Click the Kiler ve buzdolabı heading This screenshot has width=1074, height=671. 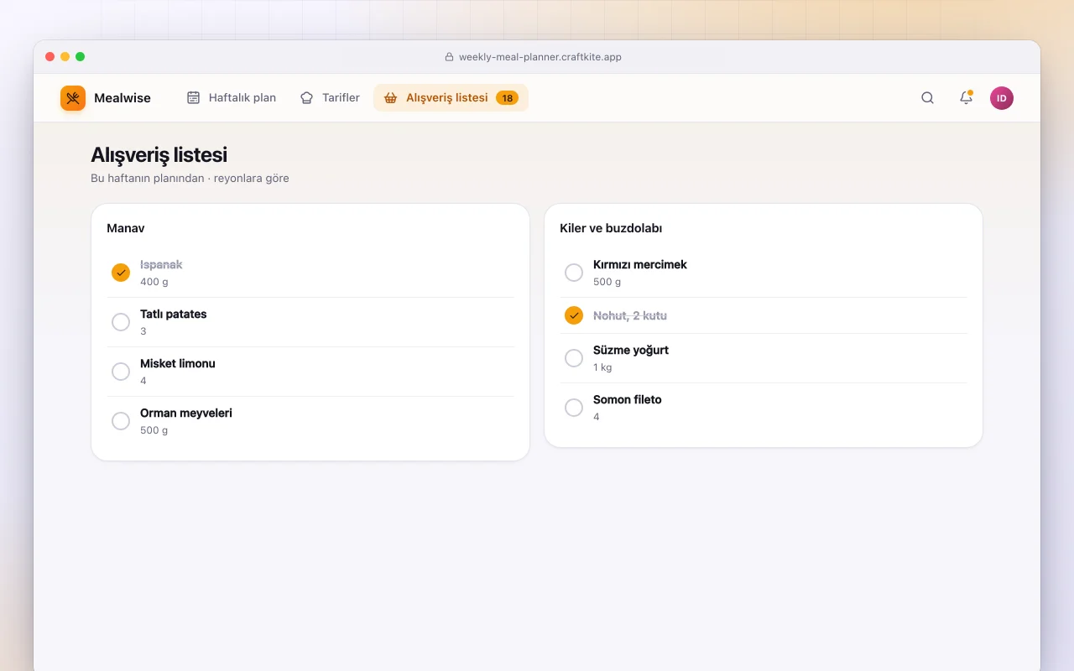611,228
